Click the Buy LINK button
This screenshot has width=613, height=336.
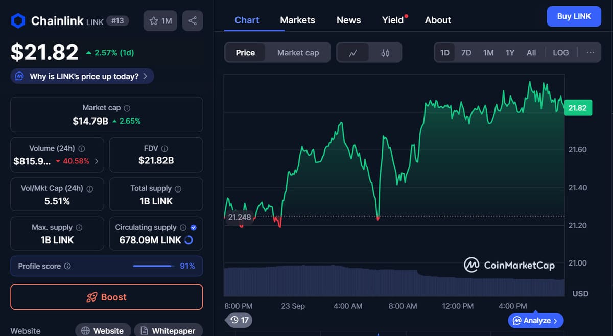(574, 16)
